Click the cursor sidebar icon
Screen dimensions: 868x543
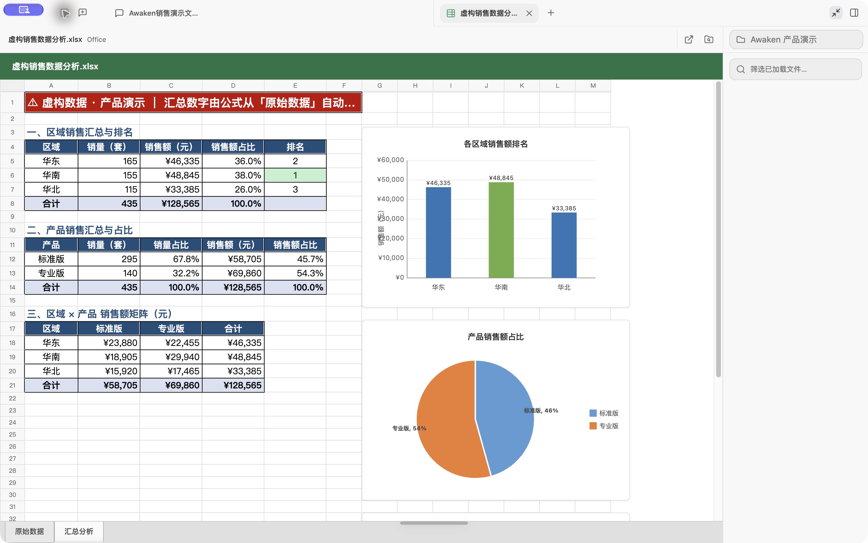(65, 13)
